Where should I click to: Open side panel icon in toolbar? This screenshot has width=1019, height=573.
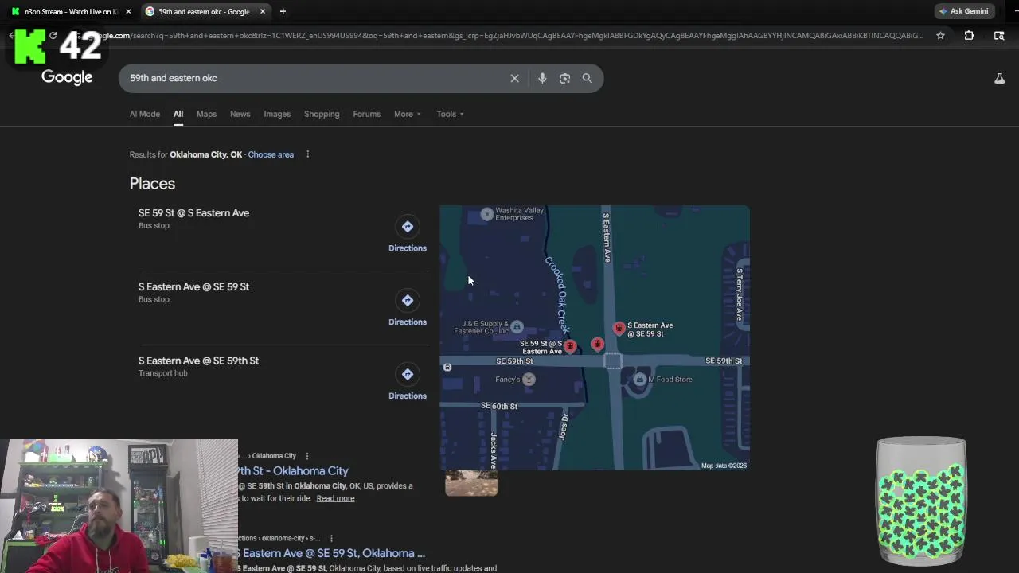click(999, 35)
